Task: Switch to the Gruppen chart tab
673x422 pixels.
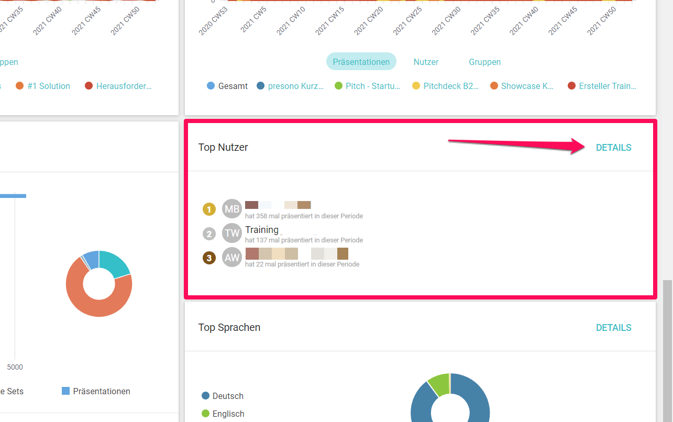Action: 484,62
